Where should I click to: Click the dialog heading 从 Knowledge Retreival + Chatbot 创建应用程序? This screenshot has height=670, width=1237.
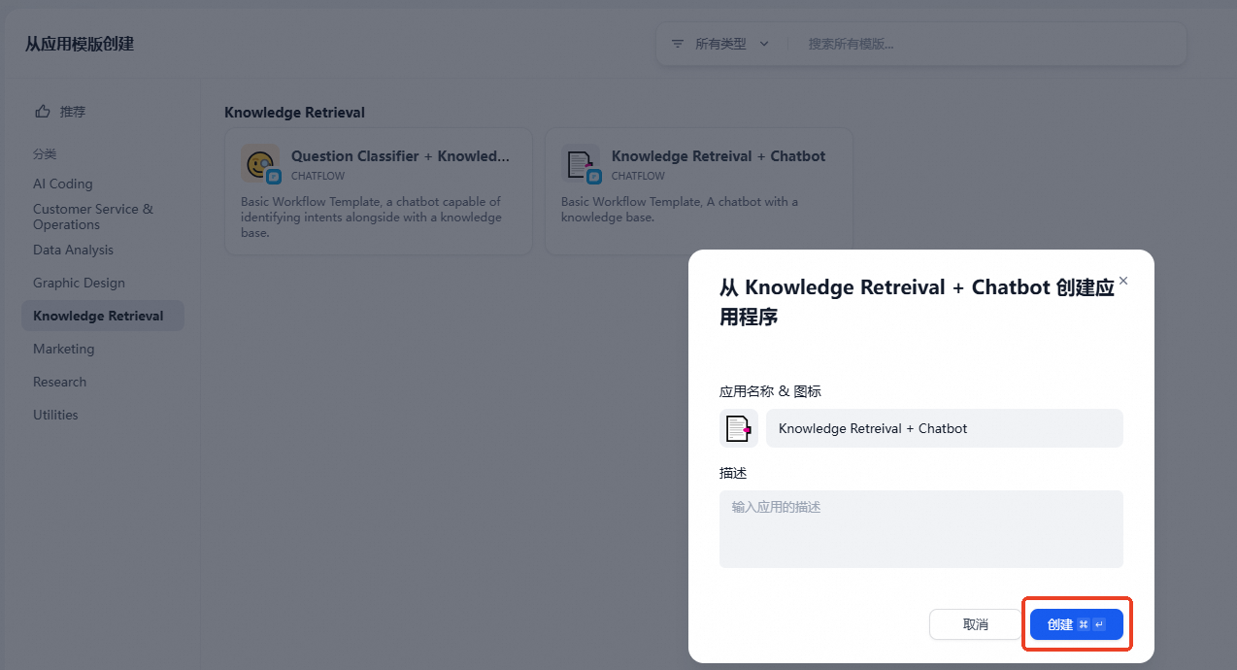(916, 302)
